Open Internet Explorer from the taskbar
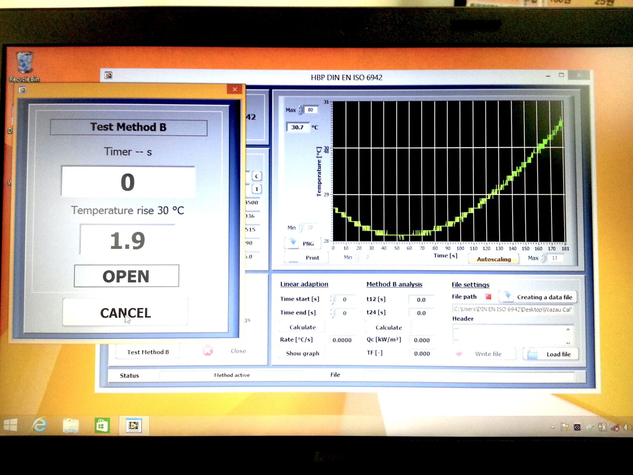Screen dimensions: 633x475 click(40, 425)
